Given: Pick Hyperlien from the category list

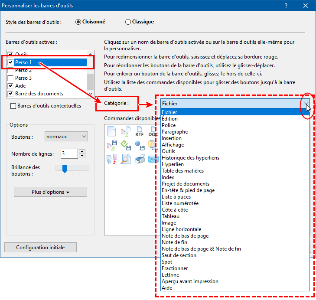Looking at the screenshot, I should [x=173, y=164].
